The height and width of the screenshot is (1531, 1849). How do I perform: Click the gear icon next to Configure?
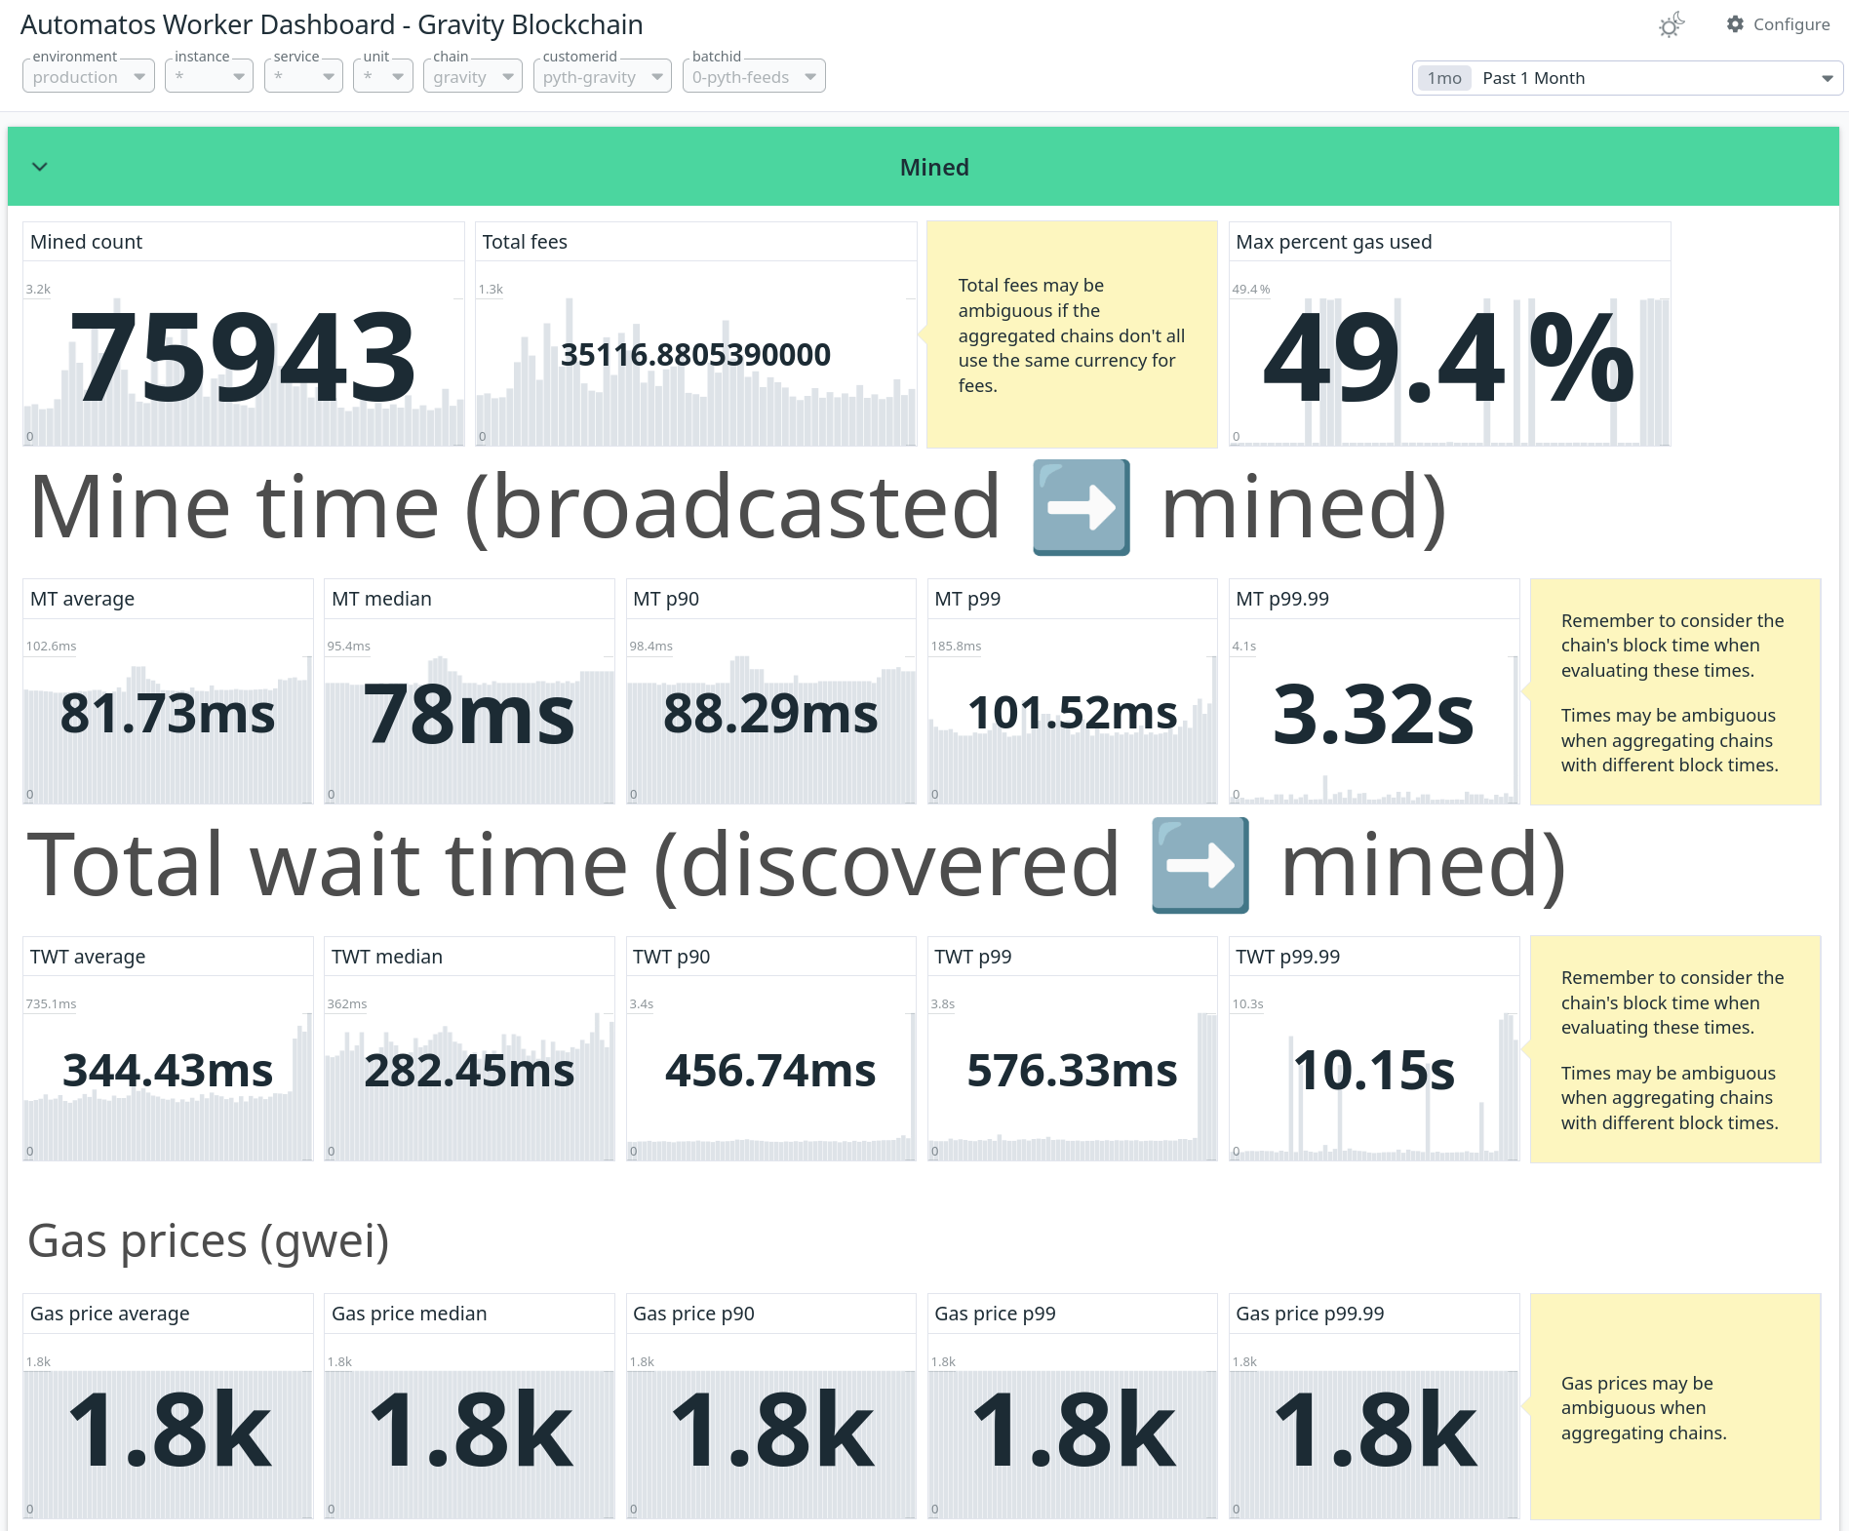click(1735, 23)
